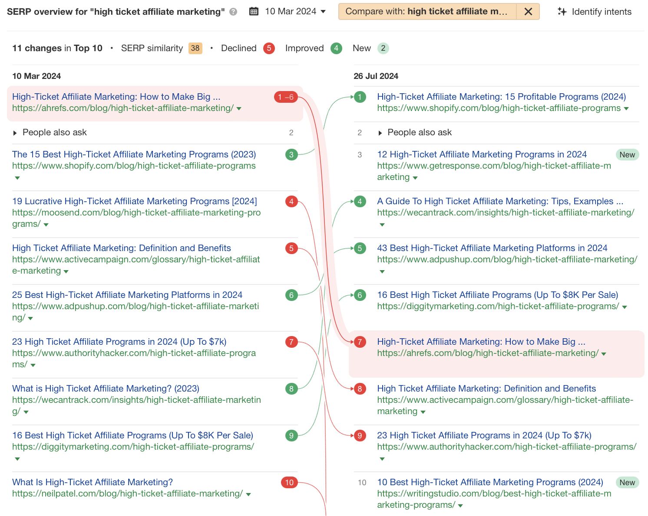
Task: Click the red position 7 badge for ahrefs.com
Action: (359, 342)
